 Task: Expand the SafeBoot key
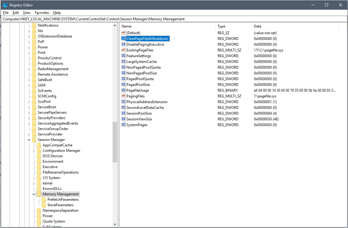[x=29, y=80]
